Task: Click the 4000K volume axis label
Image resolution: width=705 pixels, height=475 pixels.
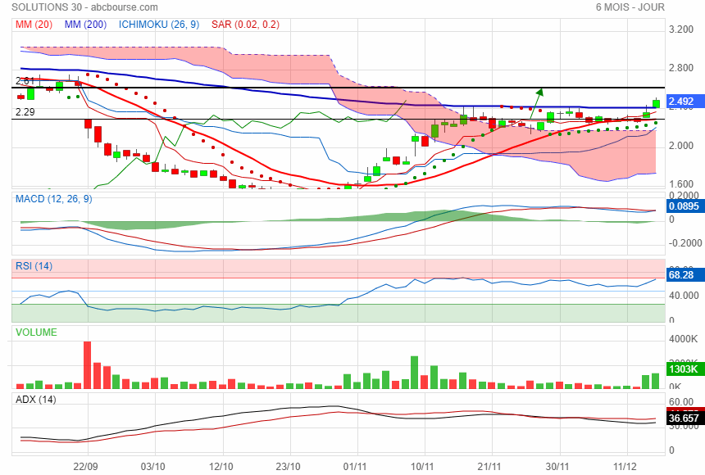Action: pos(684,339)
